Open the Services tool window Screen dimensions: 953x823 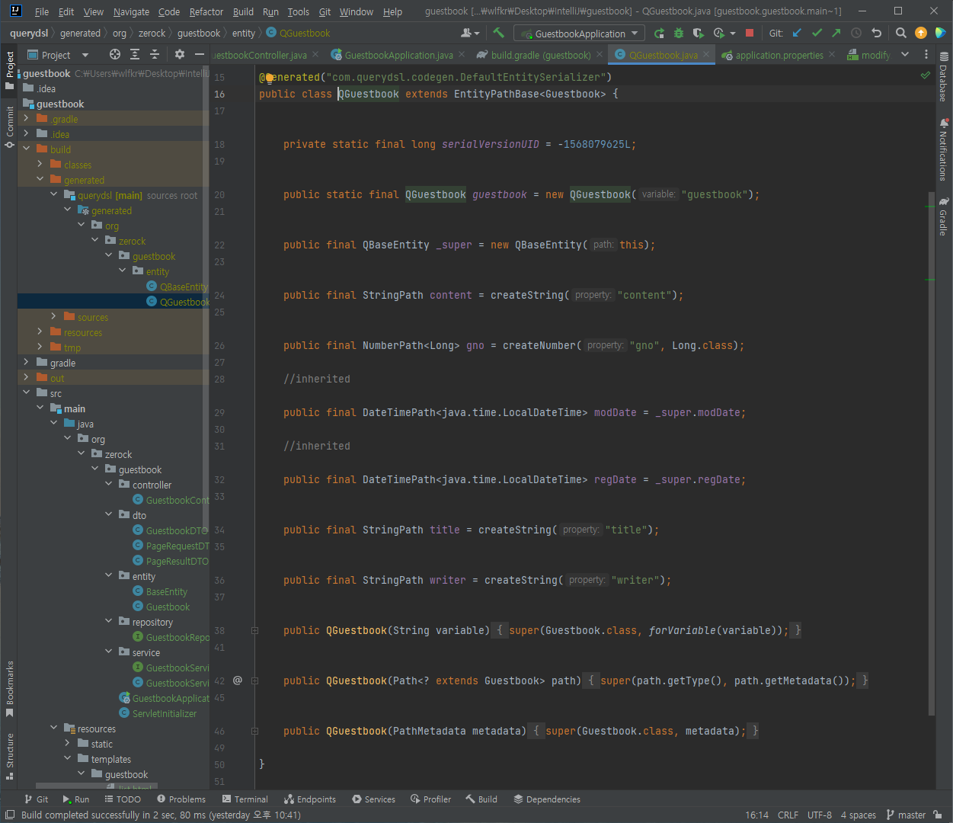pyautogui.click(x=373, y=799)
